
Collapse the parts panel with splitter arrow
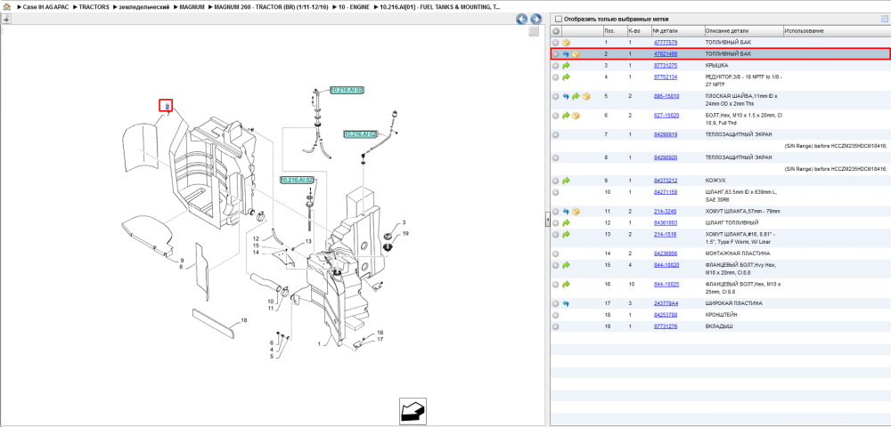pyautogui.click(x=547, y=219)
